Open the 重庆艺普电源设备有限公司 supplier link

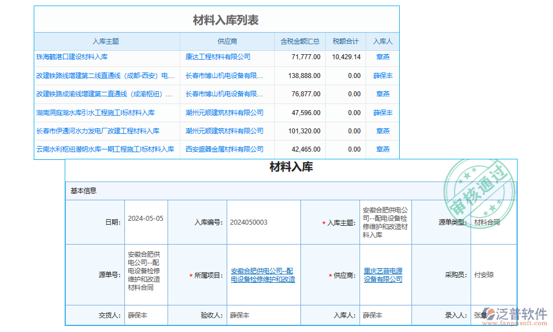click(384, 275)
